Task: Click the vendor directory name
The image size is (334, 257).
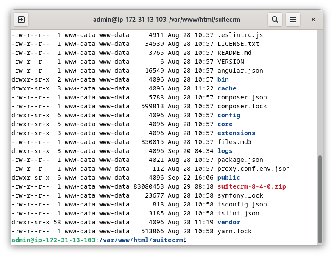Action: click(228, 222)
